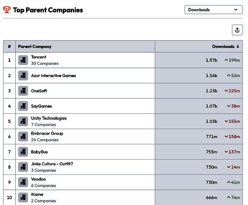Click the Parent Company column header
248x205 pixels.
[35, 47]
